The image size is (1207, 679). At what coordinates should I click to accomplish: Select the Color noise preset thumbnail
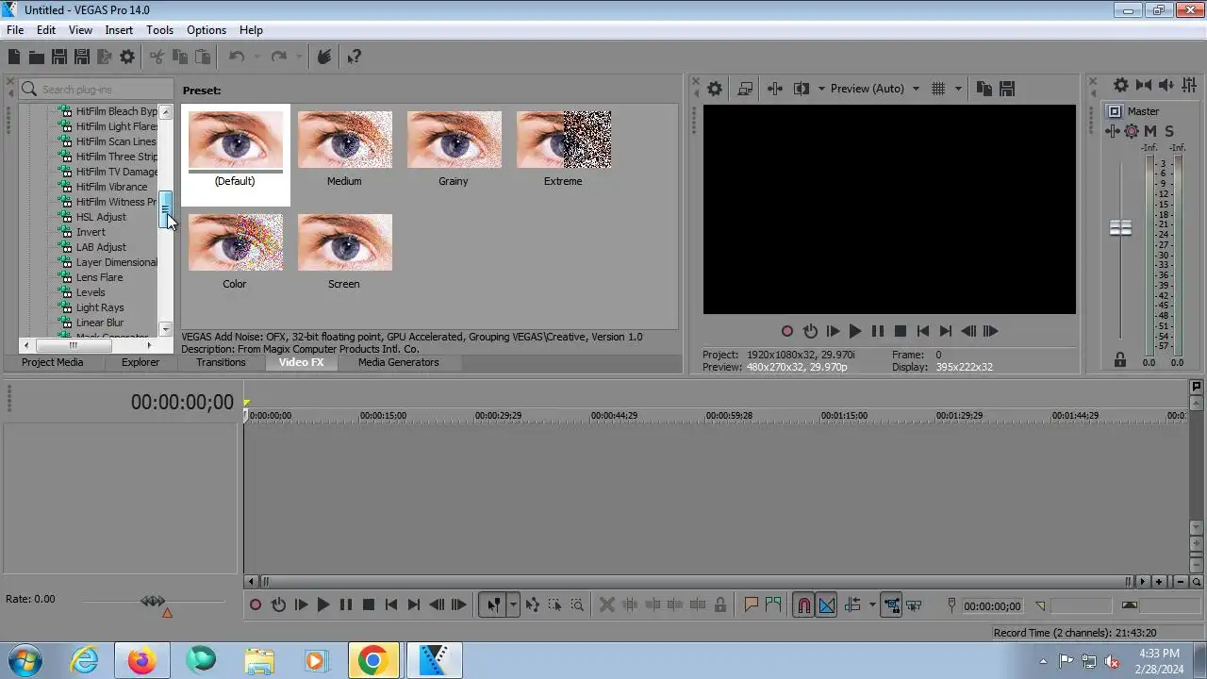[x=235, y=242]
